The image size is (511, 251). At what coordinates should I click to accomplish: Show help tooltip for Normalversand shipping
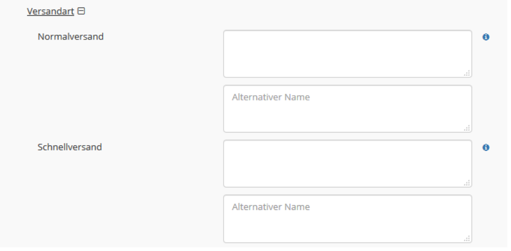(x=486, y=37)
